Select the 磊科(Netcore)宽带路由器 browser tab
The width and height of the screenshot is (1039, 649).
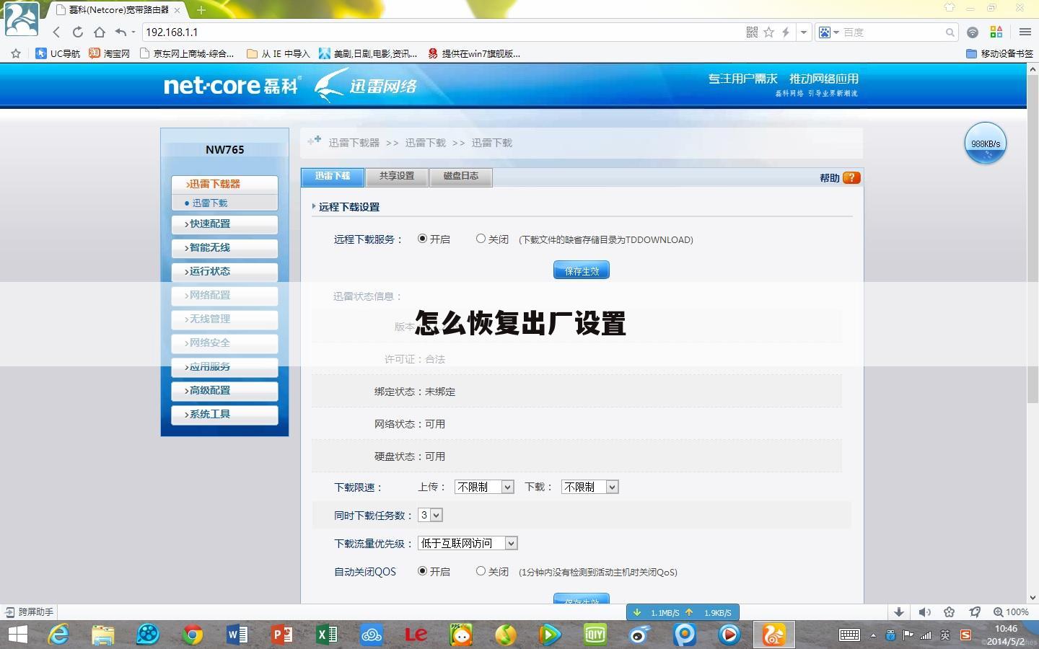click(118, 10)
